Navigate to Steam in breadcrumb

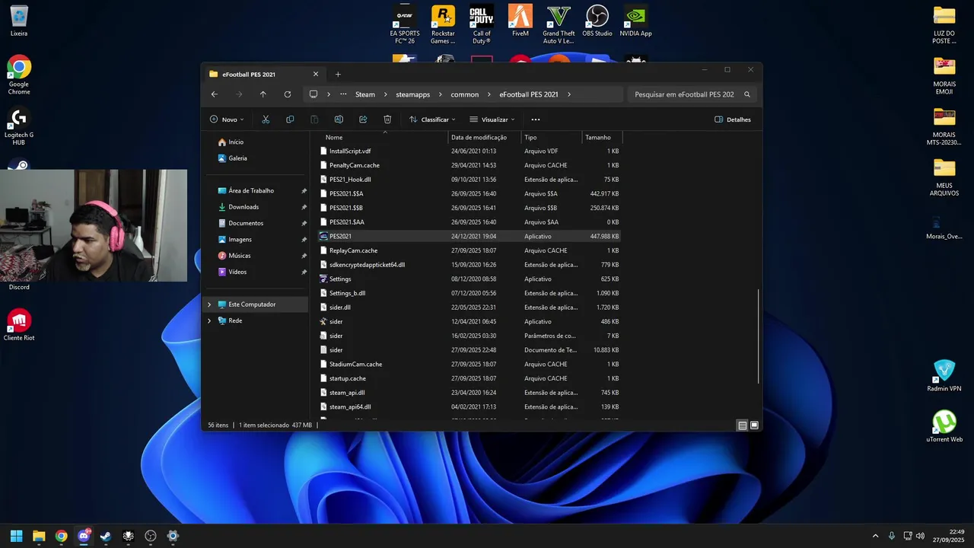[365, 94]
